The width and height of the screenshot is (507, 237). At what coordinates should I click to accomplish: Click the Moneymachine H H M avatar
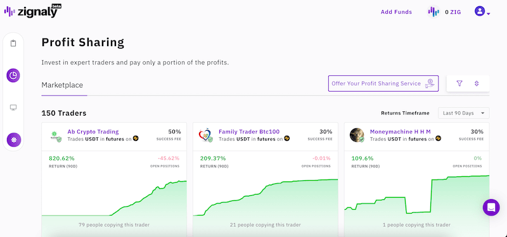(357, 135)
